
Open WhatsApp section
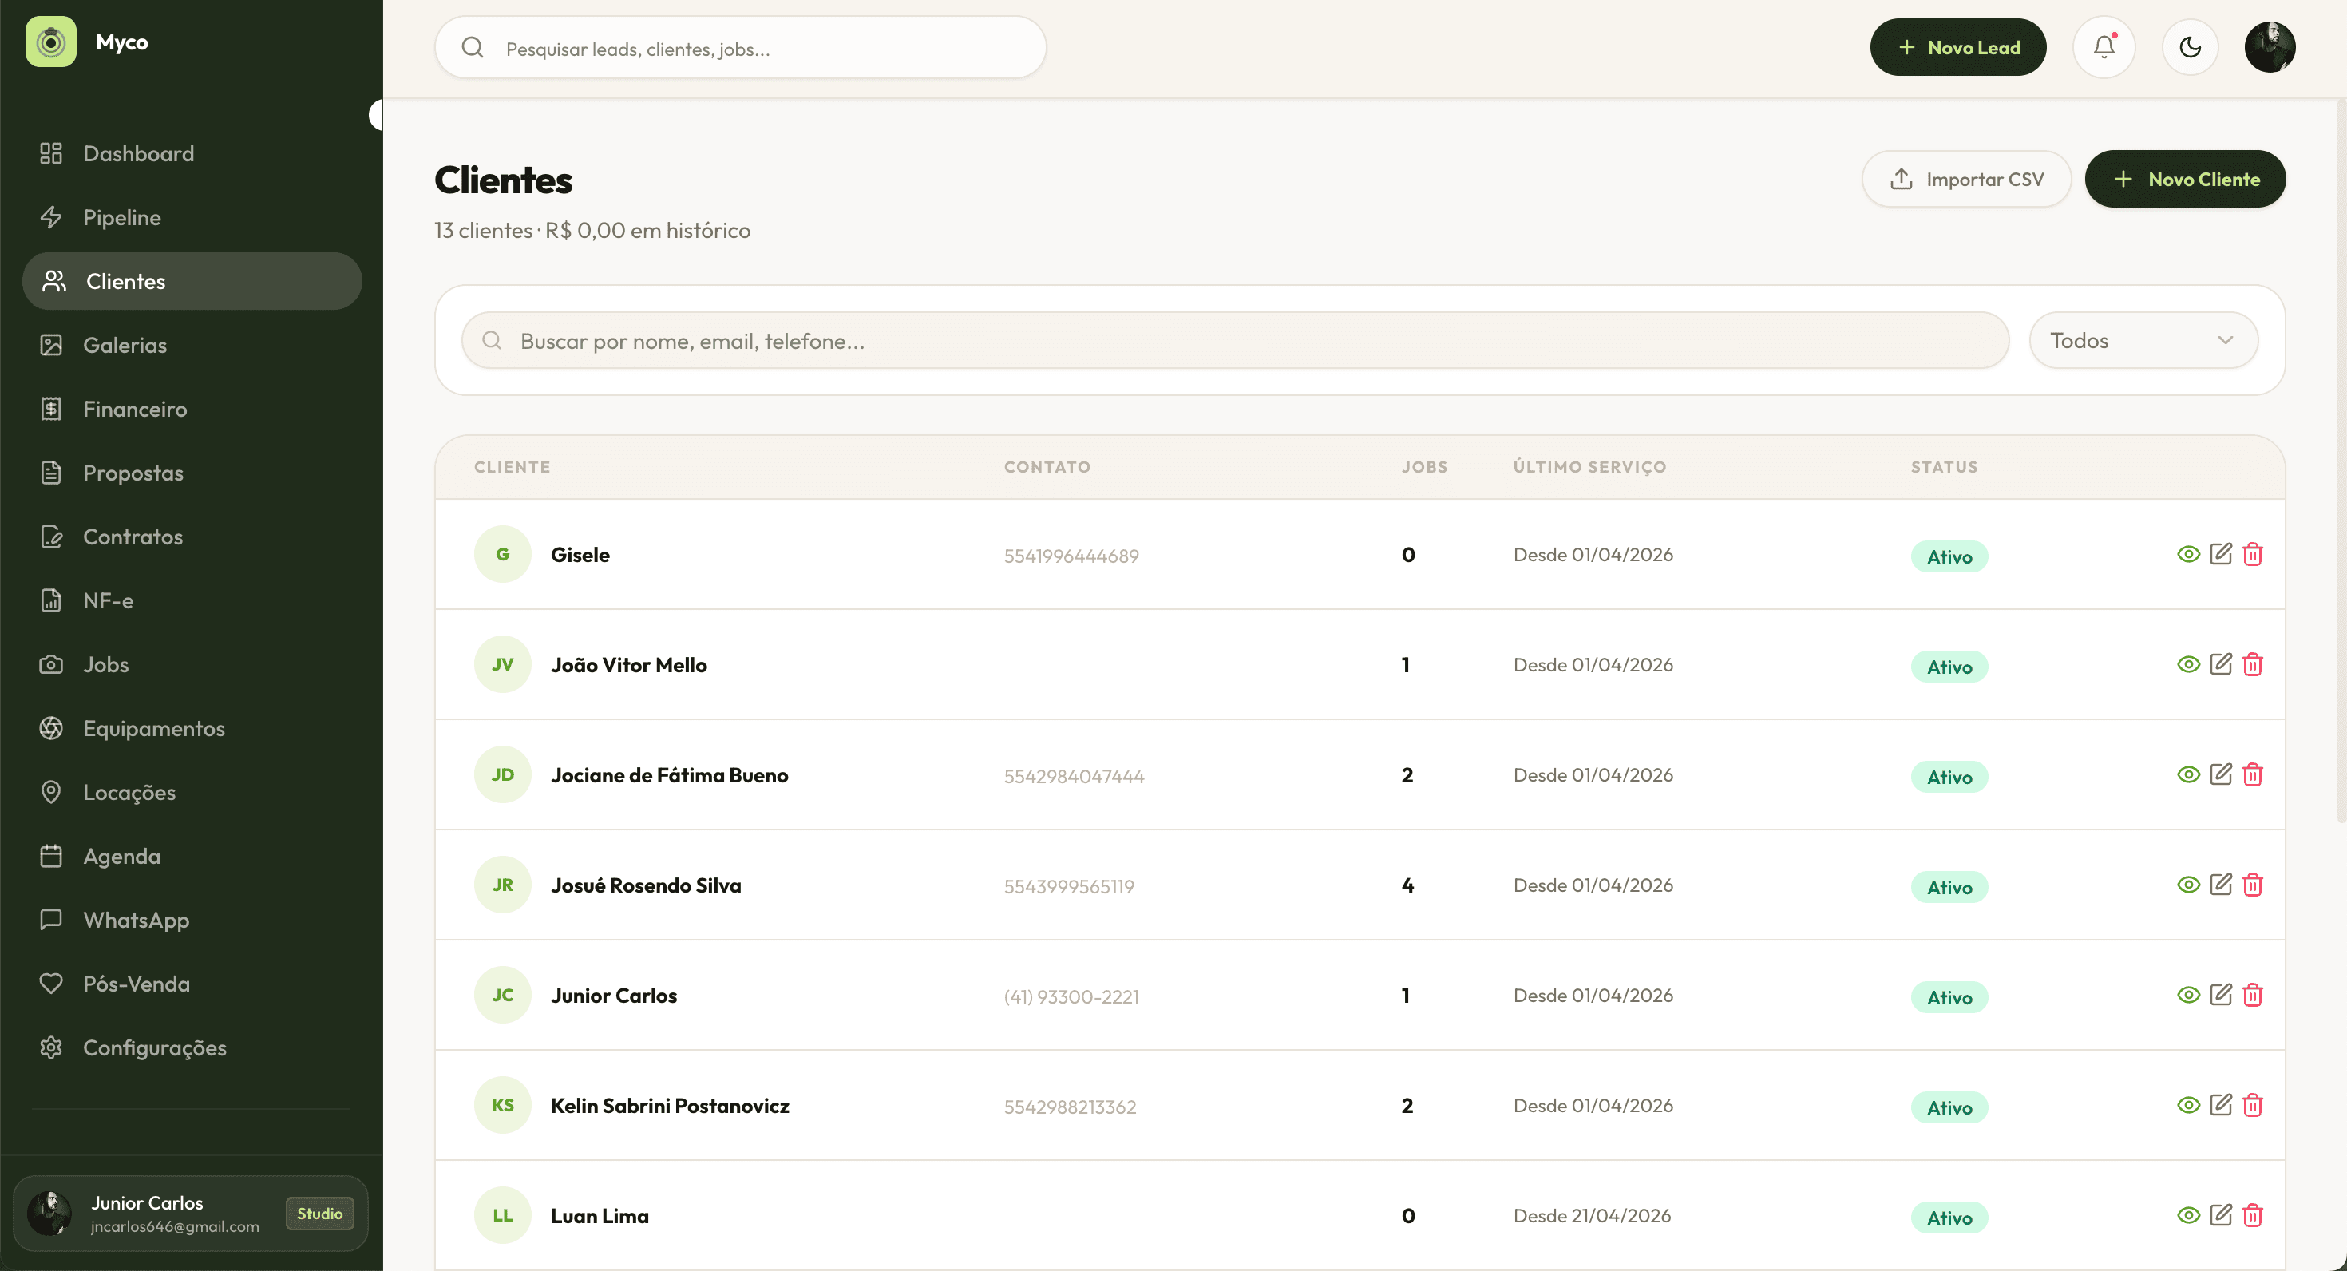pyautogui.click(x=192, y=919)
